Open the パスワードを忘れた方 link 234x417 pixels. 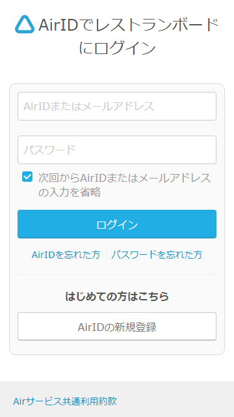pos(157,255)
